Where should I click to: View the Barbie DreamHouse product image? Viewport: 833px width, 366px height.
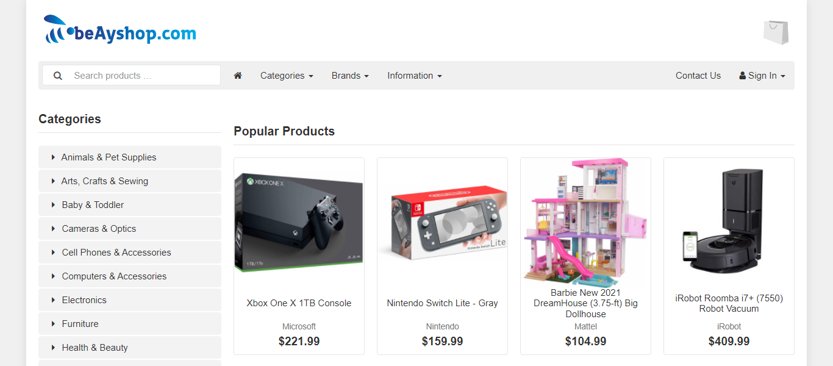(585, 223)
